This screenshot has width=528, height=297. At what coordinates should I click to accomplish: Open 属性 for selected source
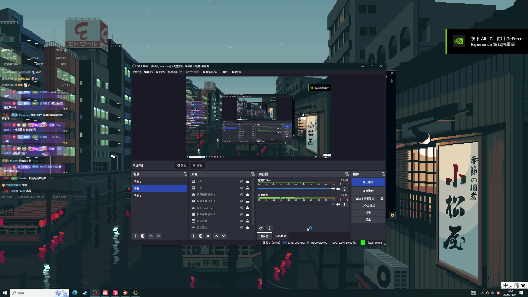182,165
